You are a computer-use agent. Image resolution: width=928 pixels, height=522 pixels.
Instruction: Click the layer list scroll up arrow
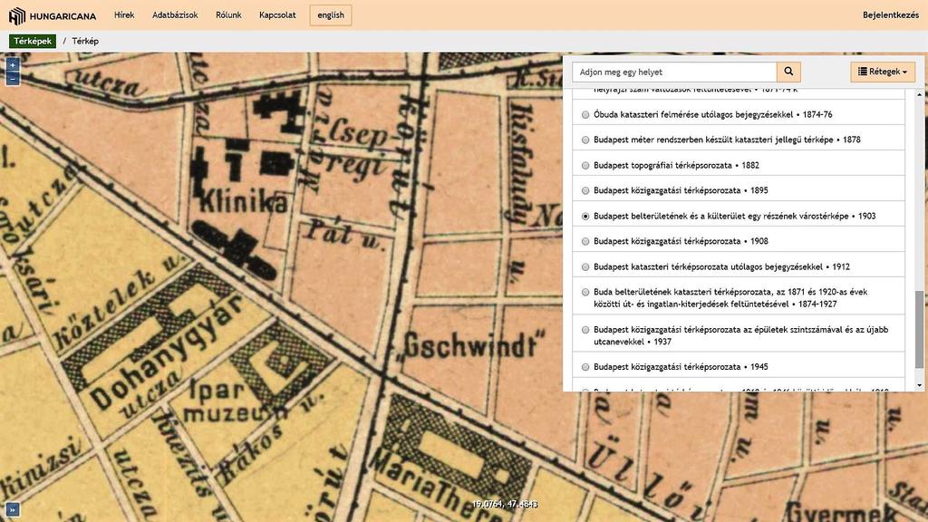(919, 94)
